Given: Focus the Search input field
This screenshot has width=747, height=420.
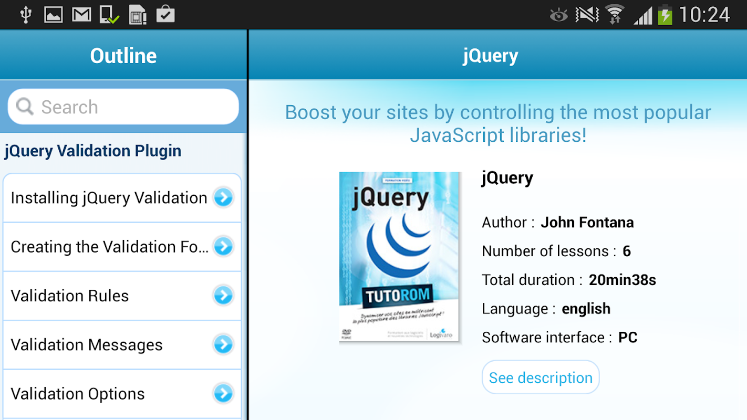Looking at the screenshot, I should point(123,107).
